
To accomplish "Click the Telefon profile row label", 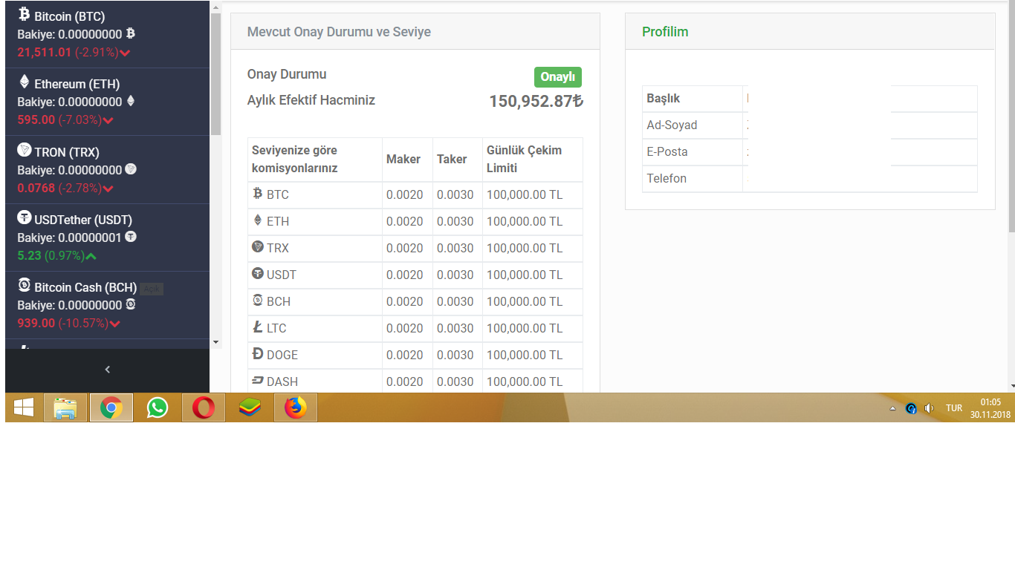I will (667, 178).
